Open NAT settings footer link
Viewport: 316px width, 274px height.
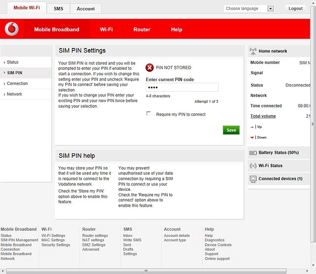[x=93, y=240]
